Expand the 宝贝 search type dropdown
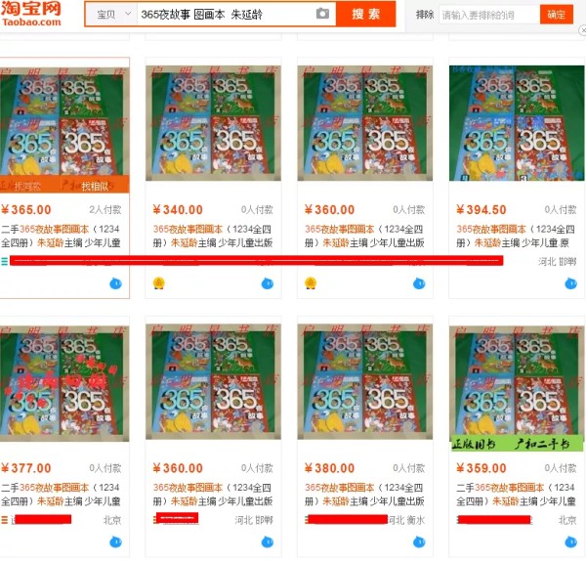The image size is (586, 562). pos(111,15)
